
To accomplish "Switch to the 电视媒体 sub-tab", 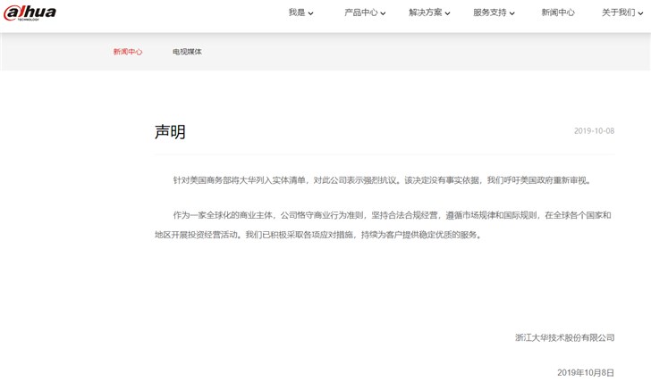I will tap(187, 52).
